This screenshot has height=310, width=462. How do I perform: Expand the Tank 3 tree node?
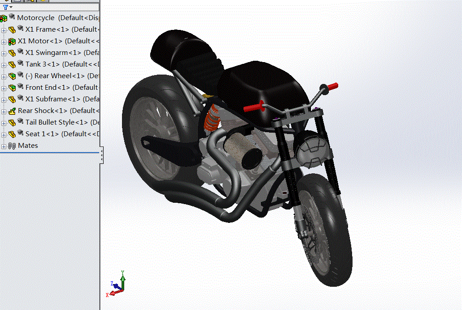click(4, 65)
